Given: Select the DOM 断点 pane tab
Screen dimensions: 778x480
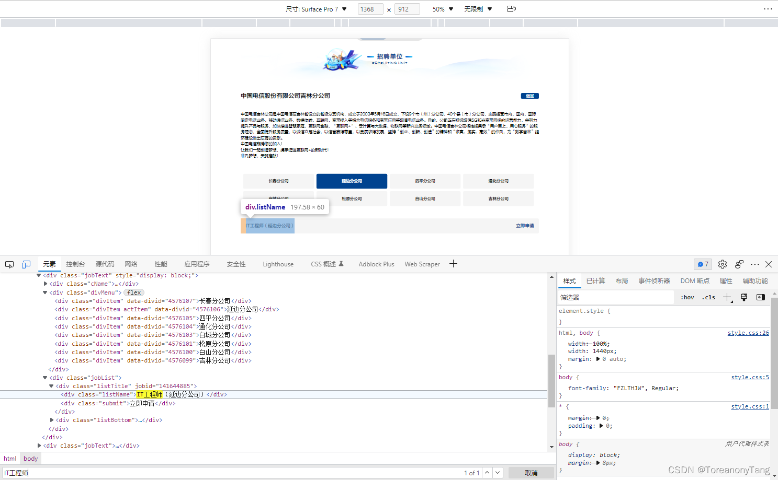Looking at the screenshot, I should click(695, 281).
